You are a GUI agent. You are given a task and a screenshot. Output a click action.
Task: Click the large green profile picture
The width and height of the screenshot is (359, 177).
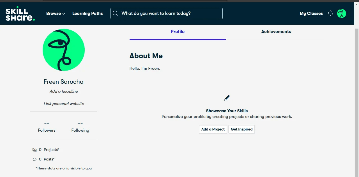[64, 50]
